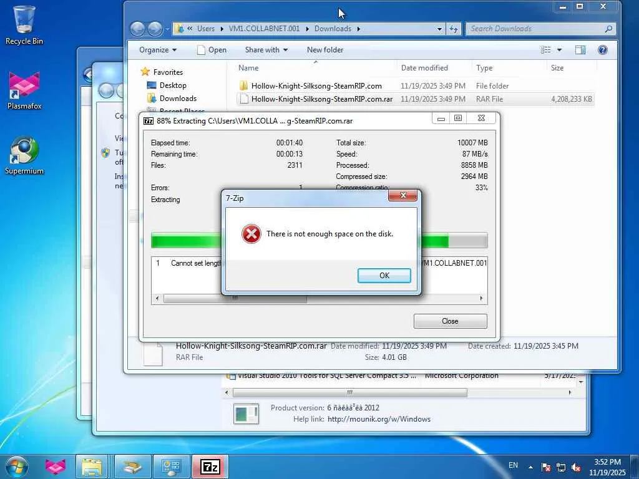The image size is (639, 479).
Task: Click Downloads in the address breadcrumb
Action: 333,29
